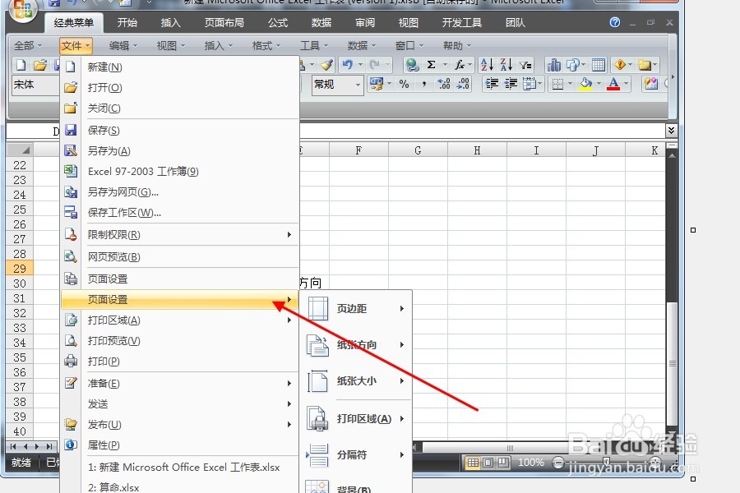This screenshot has height=493, width=740.
Task: Open recent file 算命.xlsx
Action: click(x=115, y=486)
